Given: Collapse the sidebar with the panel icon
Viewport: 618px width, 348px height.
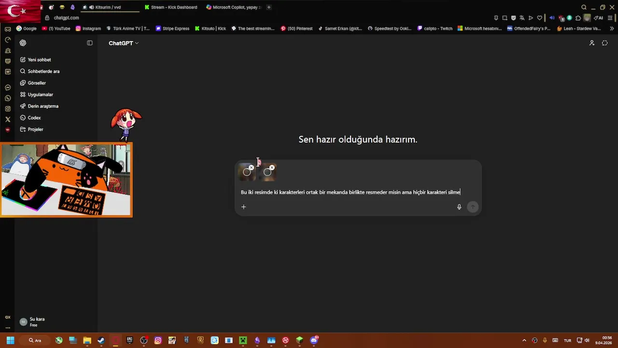Looking at the screenshot, I should point(89,43).
